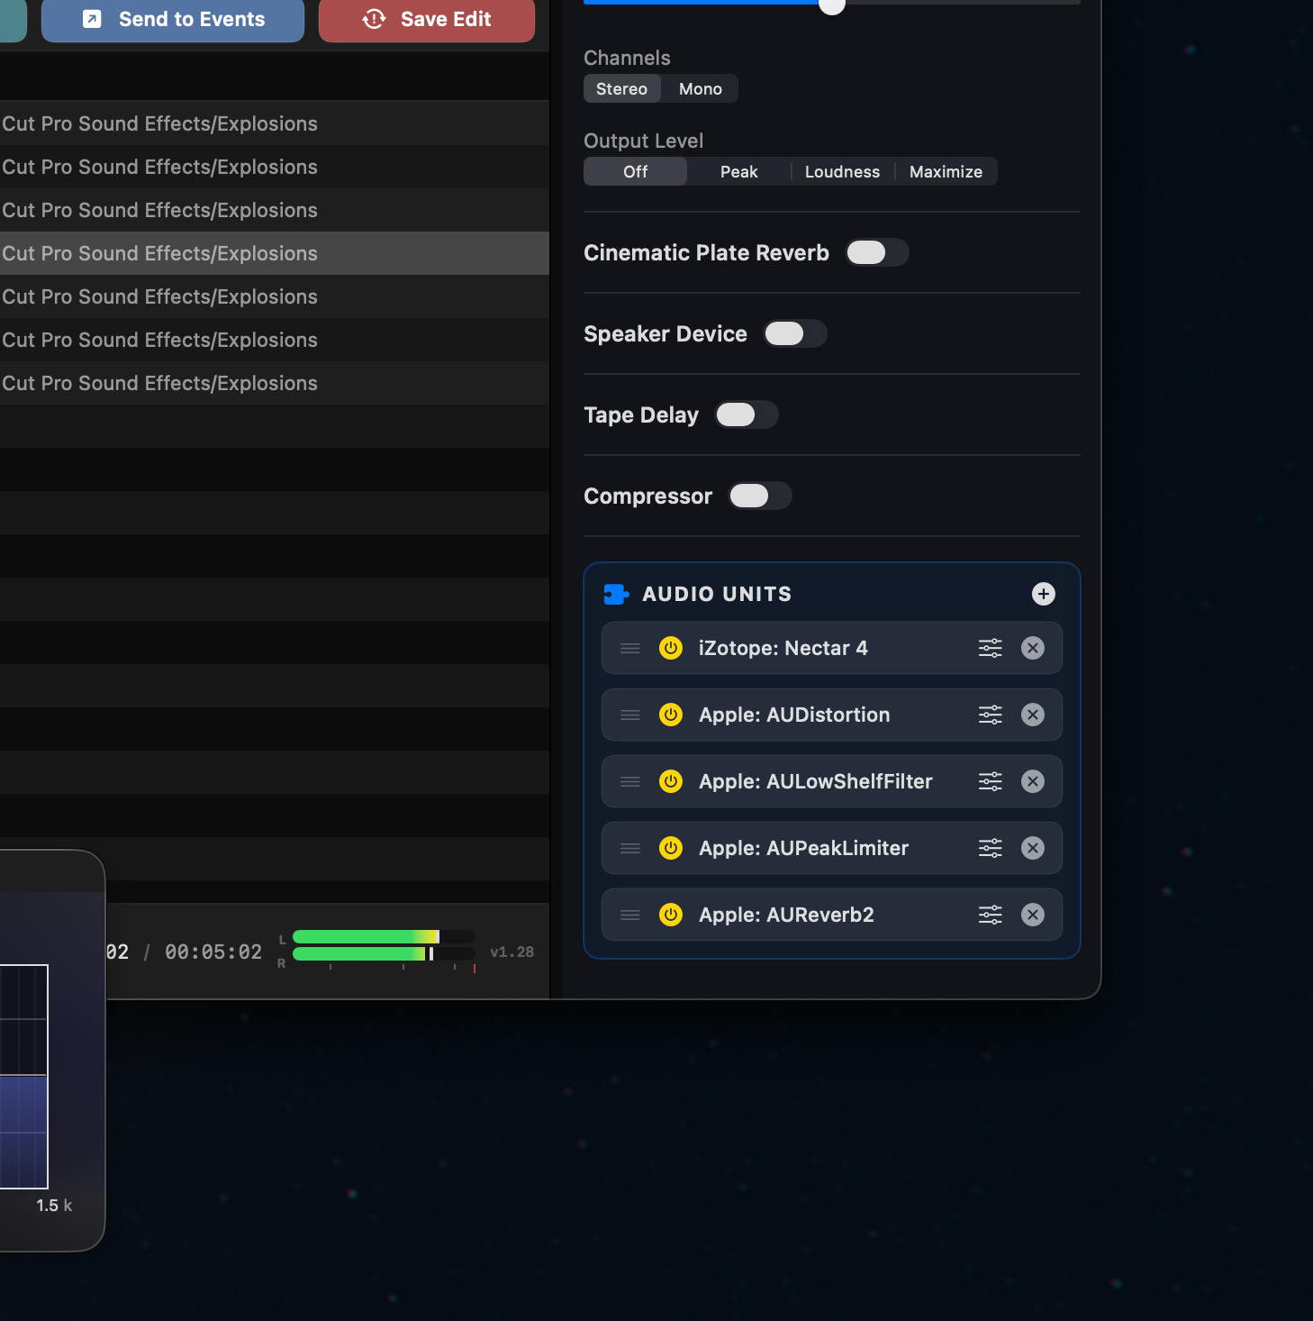The image size is (1313, 1321).
Task: Click the Send to Events button
Action: coord(173,20)
